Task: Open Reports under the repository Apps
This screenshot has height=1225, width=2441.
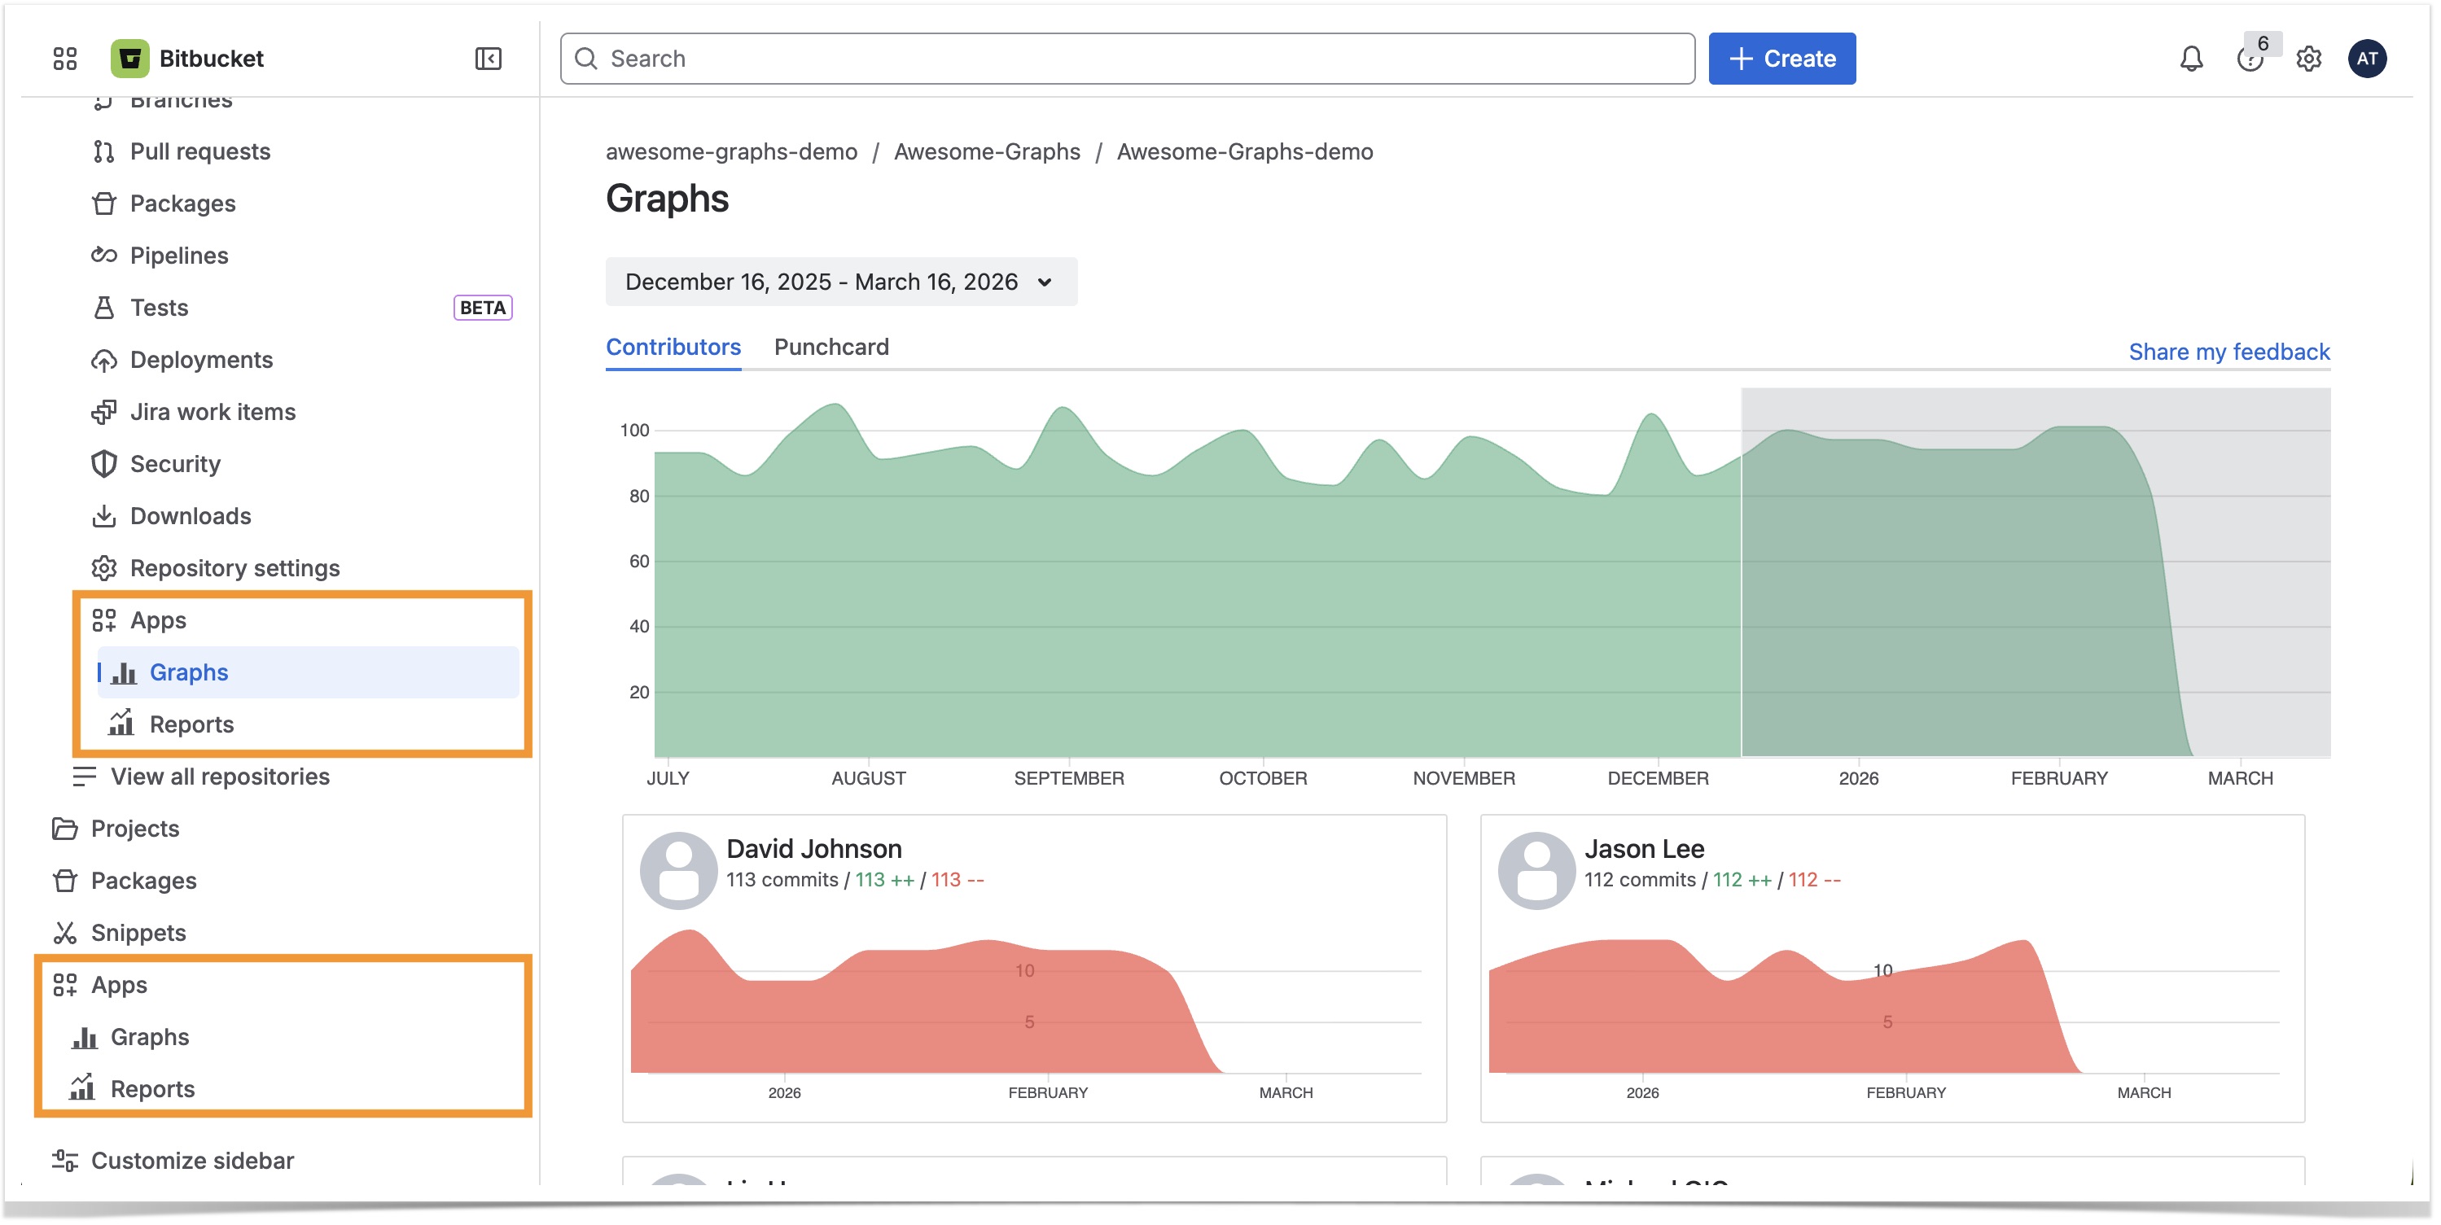Action: click(191, 724)
